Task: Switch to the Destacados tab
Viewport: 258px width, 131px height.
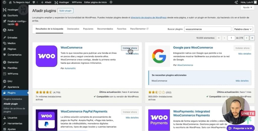Action: (x=73, y=29)
